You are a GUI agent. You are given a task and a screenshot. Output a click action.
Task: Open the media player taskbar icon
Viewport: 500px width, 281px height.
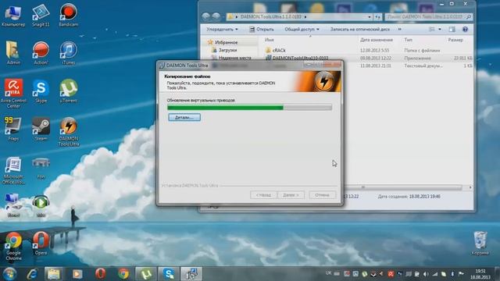tap(77, 274)
